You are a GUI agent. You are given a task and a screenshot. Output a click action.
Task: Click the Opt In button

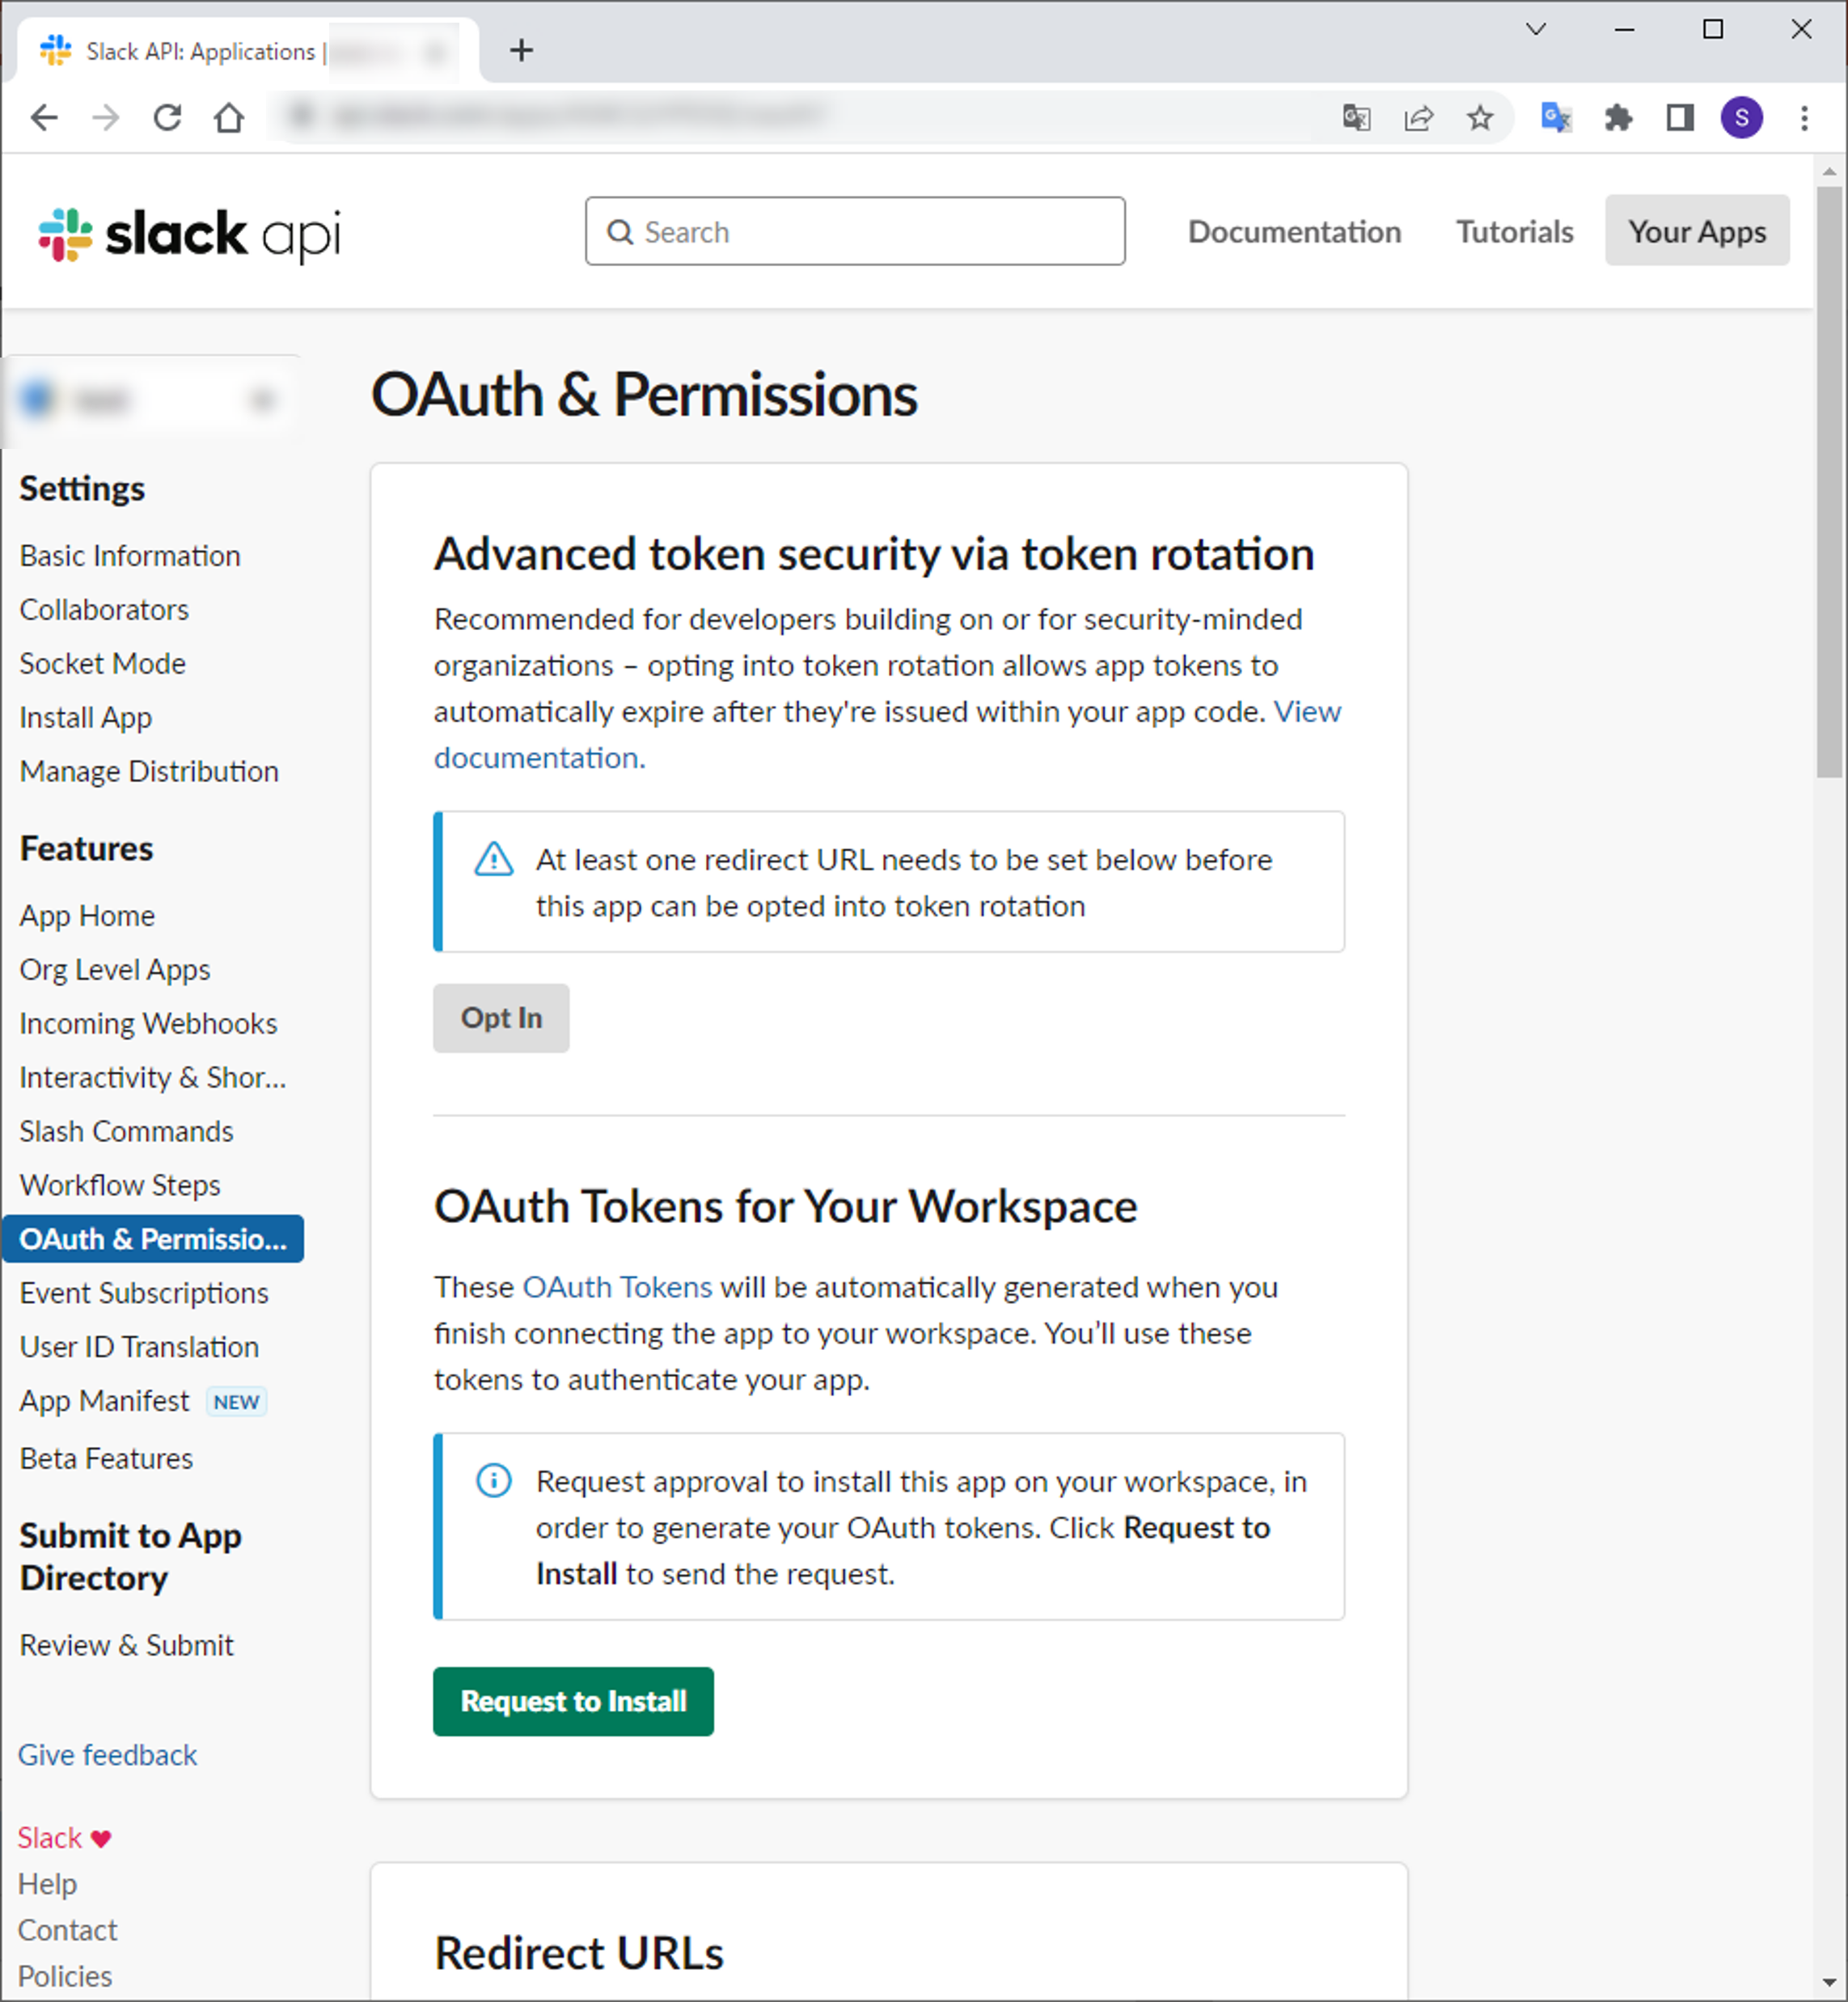[501, 1018]
